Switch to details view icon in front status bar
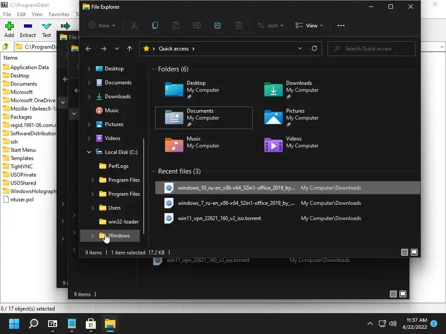This screenshot has height=334, width=446. [x=405, y=252]
